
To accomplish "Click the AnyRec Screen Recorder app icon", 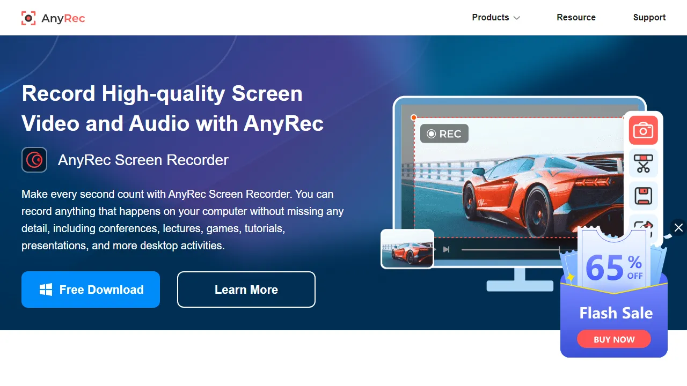I will click(34, 160).
